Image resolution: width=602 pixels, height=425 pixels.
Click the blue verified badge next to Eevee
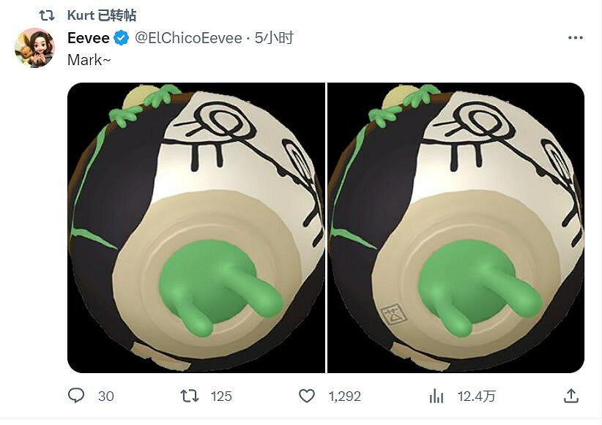(x=122, y=38)
